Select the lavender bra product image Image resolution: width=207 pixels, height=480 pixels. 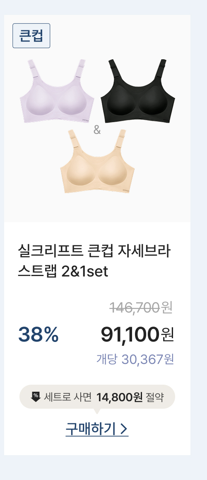point(57,91)
